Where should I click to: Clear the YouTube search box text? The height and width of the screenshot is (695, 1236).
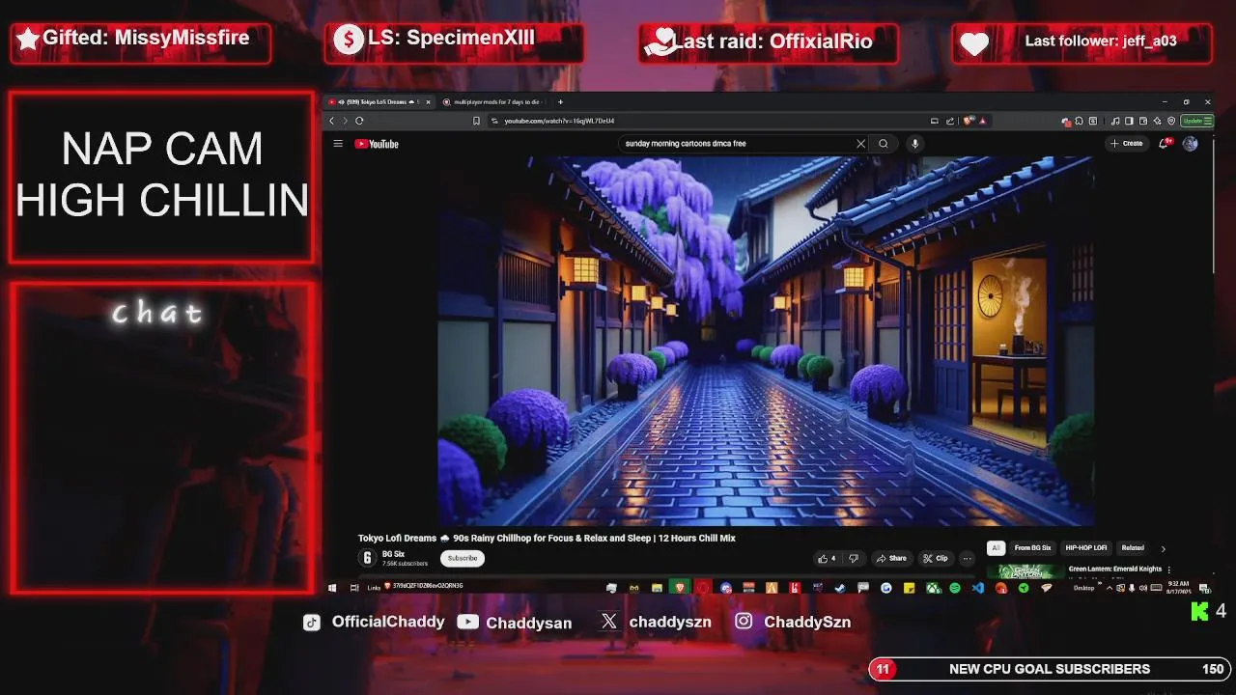(x=860, y=144)
